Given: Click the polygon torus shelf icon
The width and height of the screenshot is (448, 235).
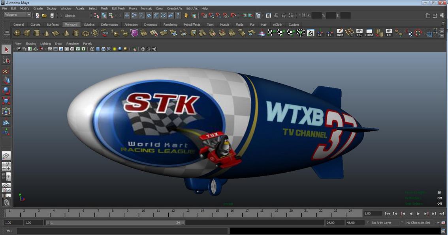Looking at the screenshot, I should point(85,33).
